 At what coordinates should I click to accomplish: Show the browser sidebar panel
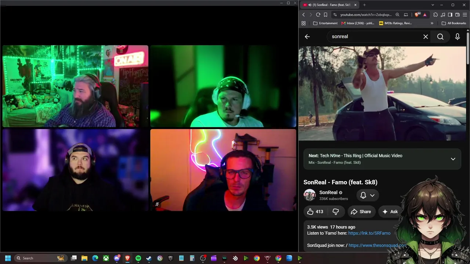point(450,15)
